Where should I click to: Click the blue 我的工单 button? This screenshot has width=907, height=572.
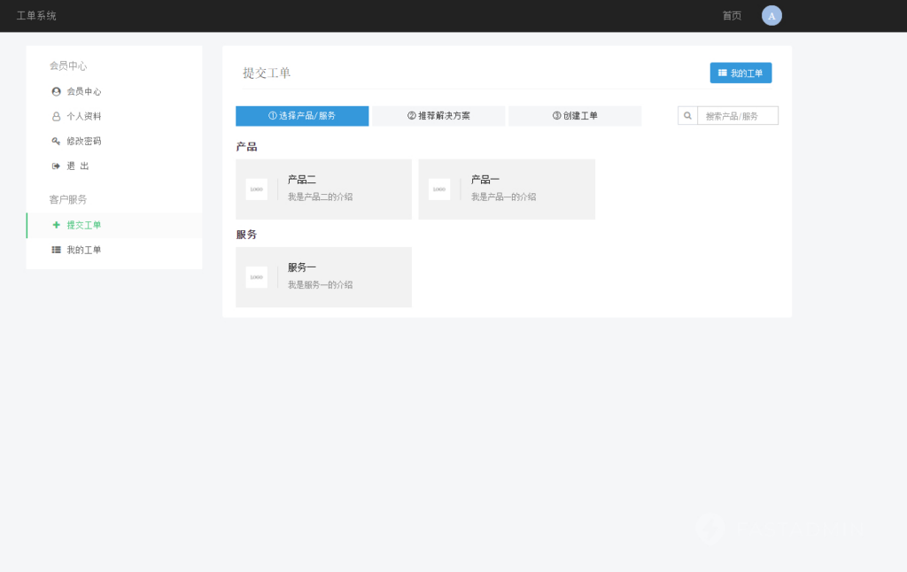pyautogui.click(x=740, y=73)
